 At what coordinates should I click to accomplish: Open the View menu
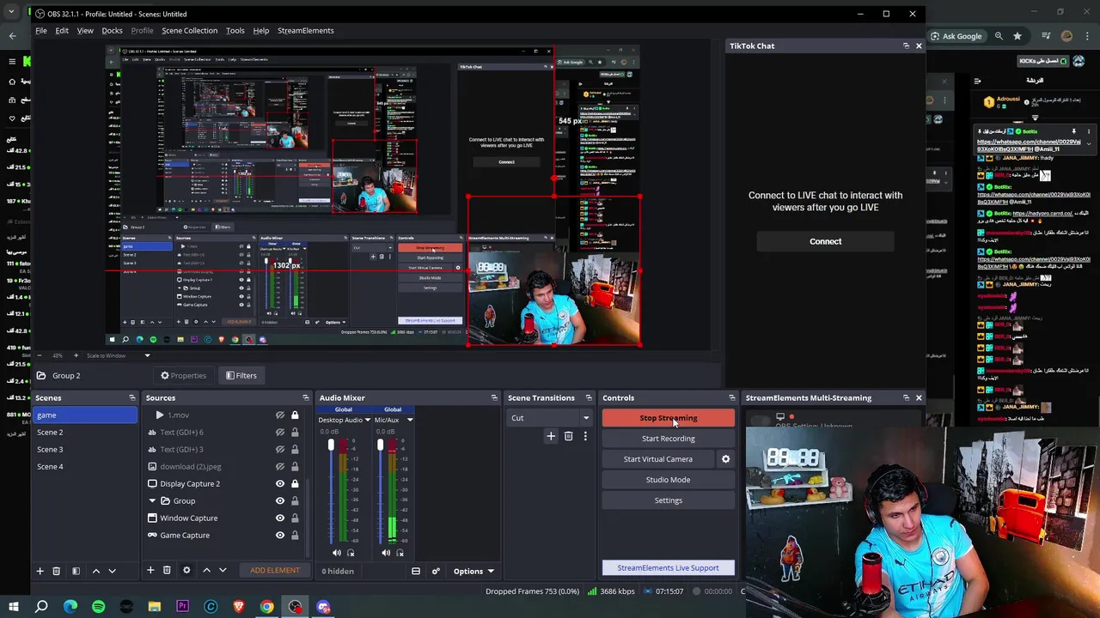pyautogui.click(x=85, y=30)
